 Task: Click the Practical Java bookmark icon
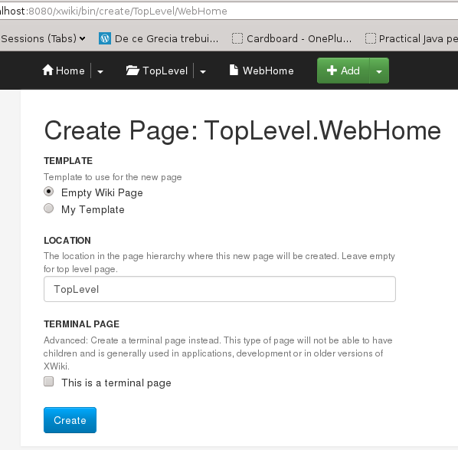tap(371, 38)
